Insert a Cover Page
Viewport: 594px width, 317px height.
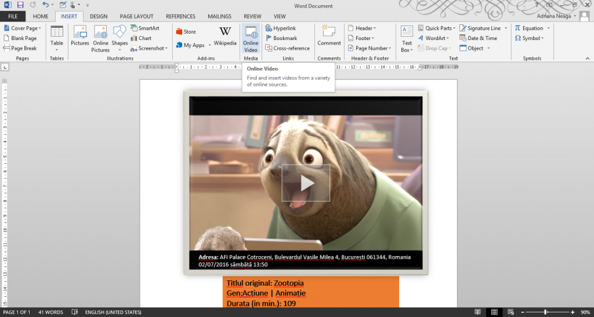23,28
